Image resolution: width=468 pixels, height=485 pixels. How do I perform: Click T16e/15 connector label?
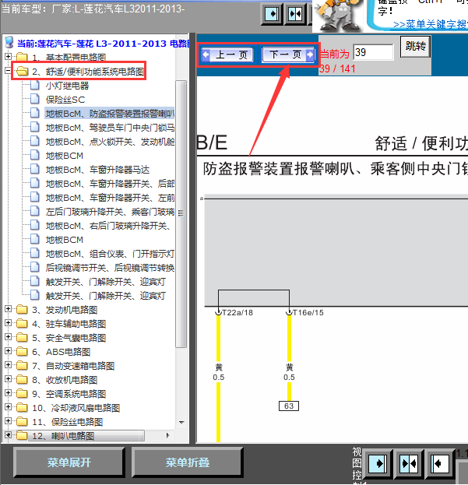tap(308, 313)
